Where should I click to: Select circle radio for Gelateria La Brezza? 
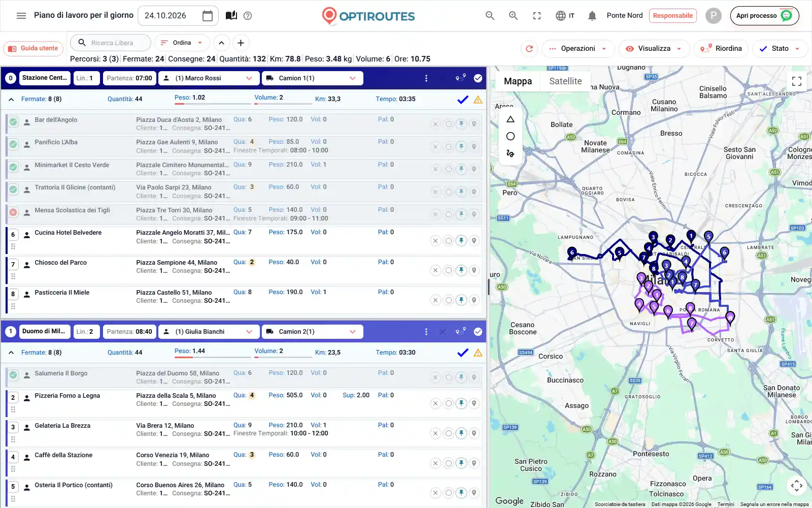click(449, 433)
